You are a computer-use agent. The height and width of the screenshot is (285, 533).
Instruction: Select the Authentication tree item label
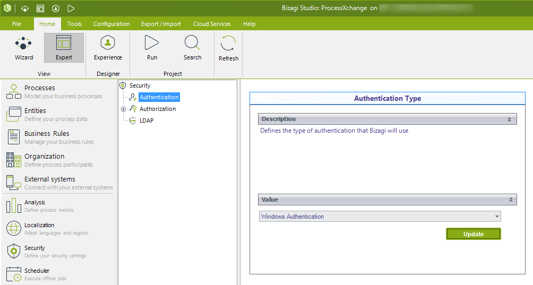click(159, 97)
